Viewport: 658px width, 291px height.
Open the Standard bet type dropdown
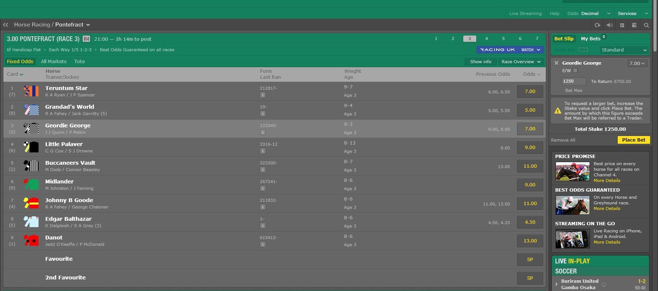[624, 50]
